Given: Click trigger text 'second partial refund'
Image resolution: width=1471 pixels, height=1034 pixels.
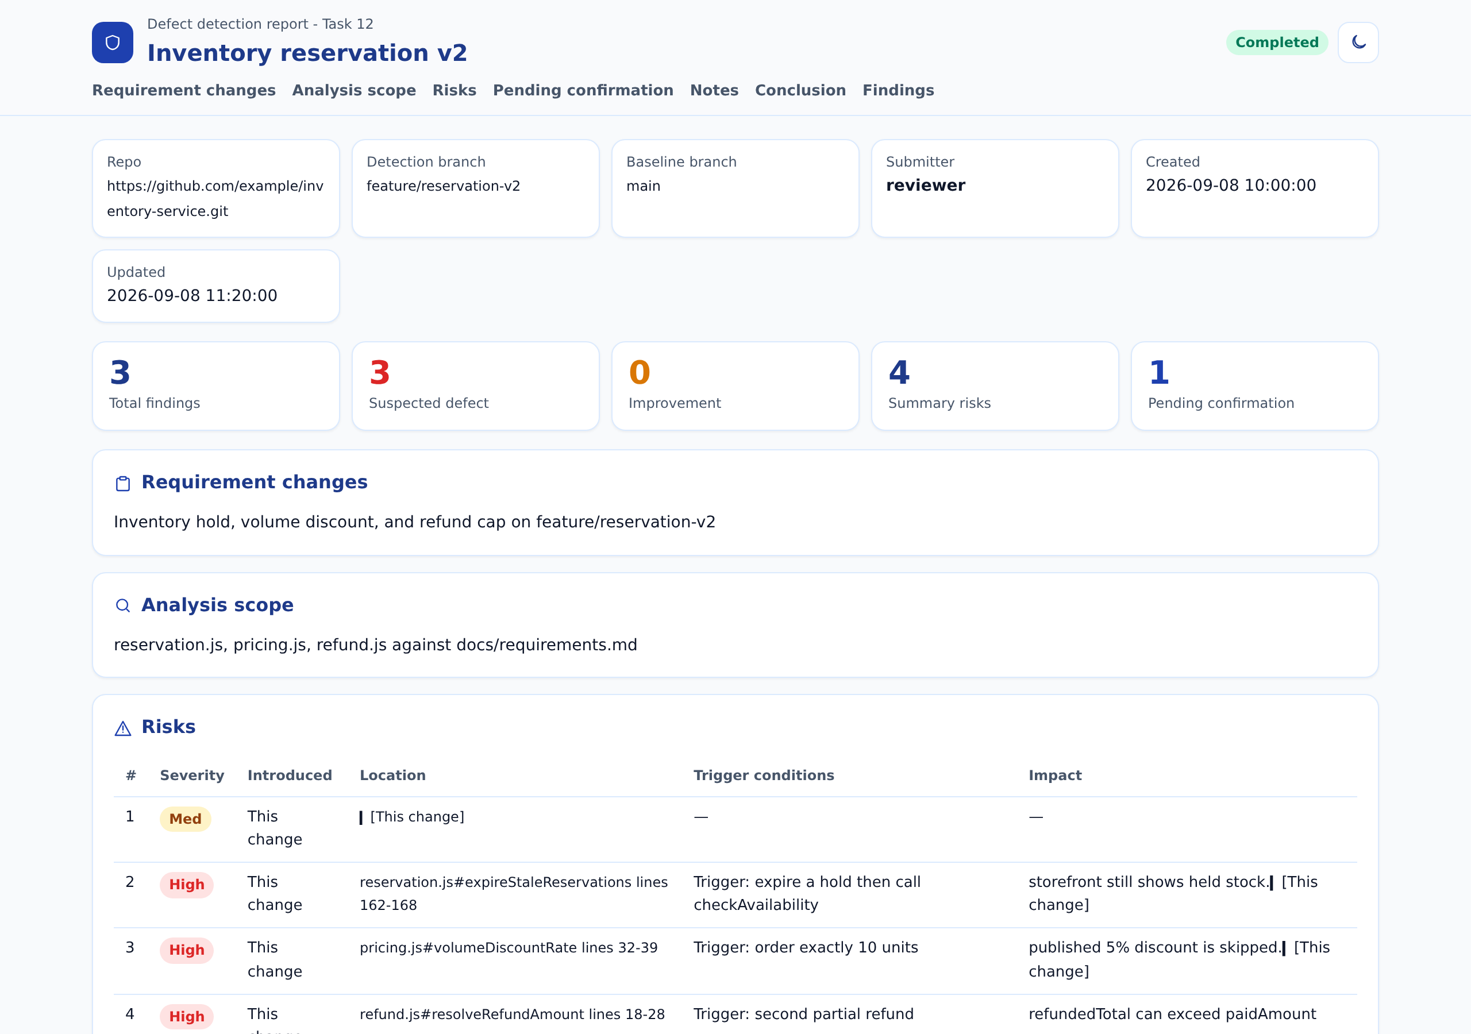Looking at the screenshot, I should tap(834, 1014).
